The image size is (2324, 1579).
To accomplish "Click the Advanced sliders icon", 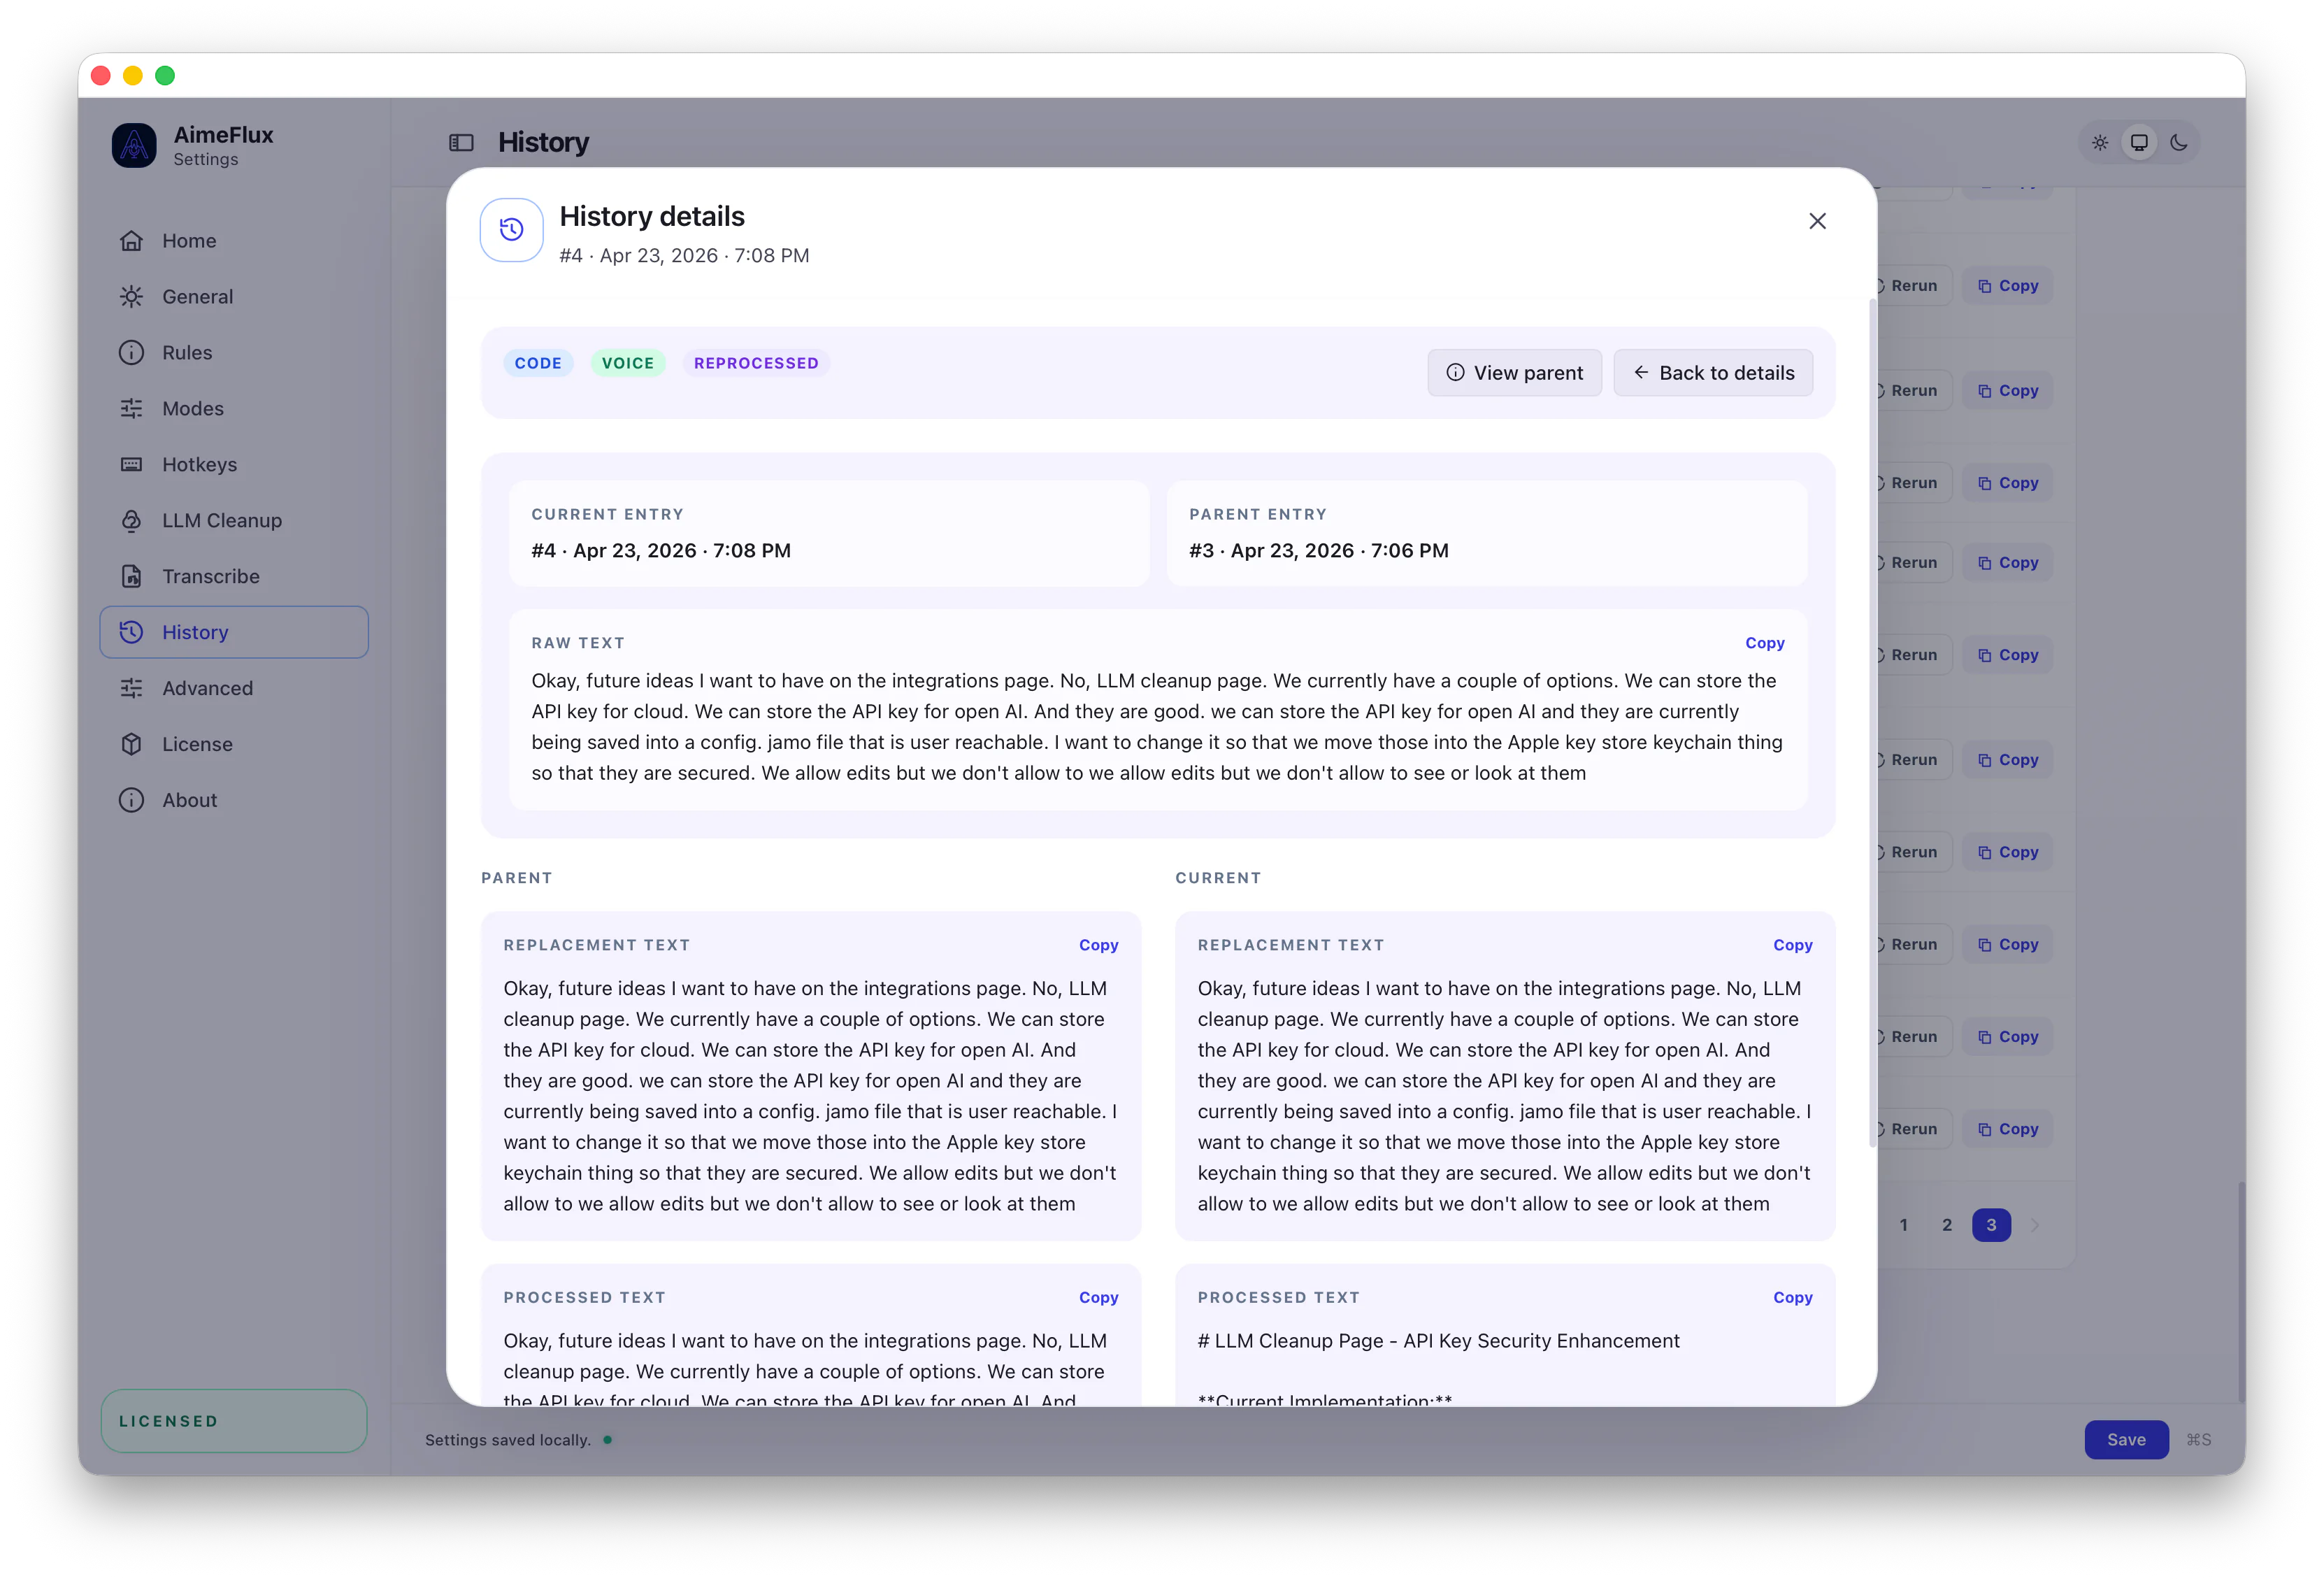I will (131, 688).
